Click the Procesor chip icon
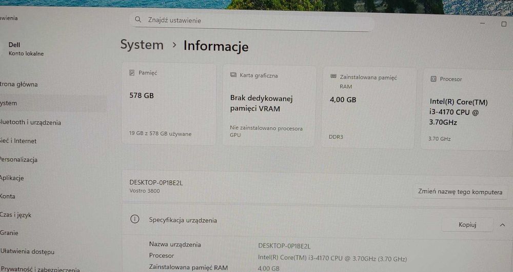This screenshot has width=513, height=272. 433,79
